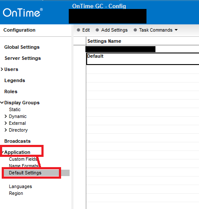Open Name Formats under Application

pos(23,166)
